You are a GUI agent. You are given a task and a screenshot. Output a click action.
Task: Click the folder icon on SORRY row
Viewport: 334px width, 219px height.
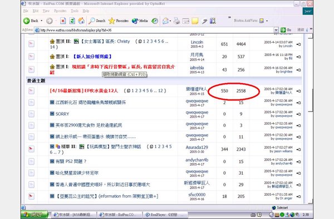31,114
